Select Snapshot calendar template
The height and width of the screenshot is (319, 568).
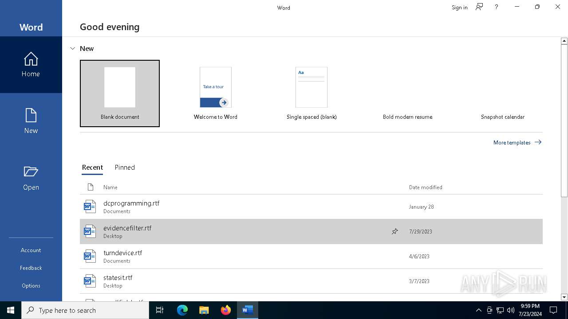click(x=503, y=93)
